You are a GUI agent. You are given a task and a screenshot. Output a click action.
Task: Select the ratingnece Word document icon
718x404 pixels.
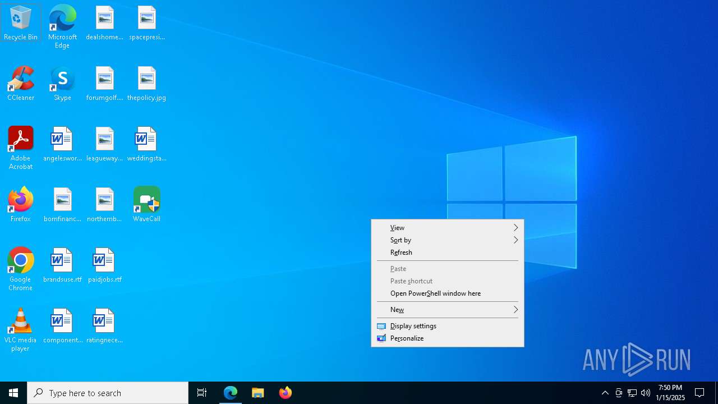coord(104,325)
